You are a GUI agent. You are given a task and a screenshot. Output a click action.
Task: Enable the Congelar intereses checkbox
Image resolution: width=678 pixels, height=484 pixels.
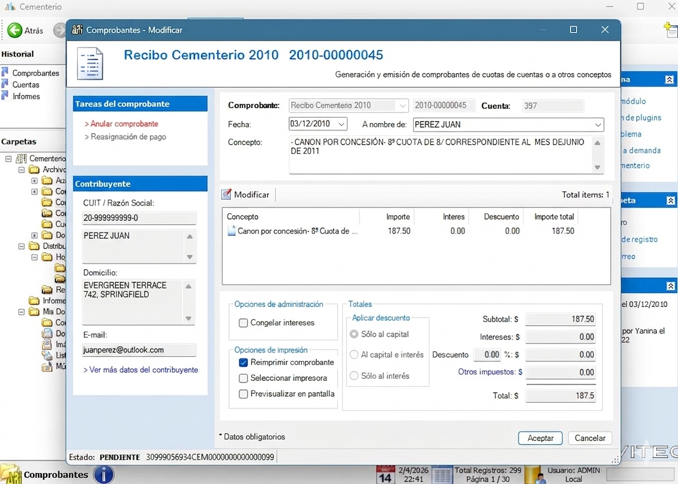click(x=244, y=323)
